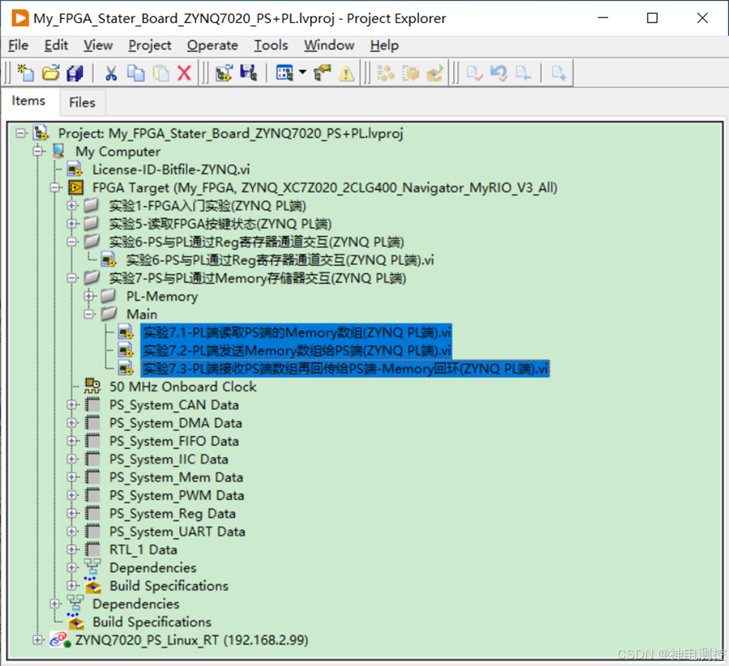This screenshot has height=666, width=729.
Task: Click the My Computer icon
Action: 59,151
